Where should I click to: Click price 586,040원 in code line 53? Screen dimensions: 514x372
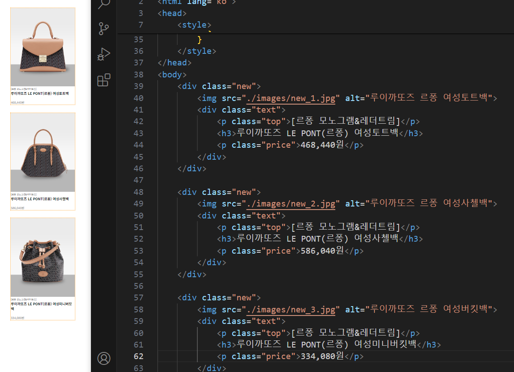322,251
